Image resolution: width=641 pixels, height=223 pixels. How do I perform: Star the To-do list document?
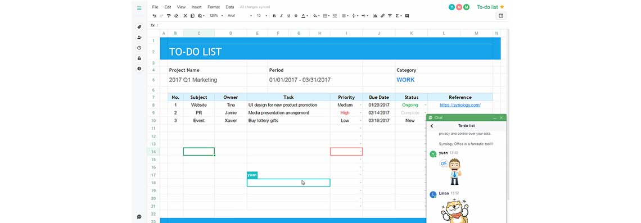click(502, 7)
